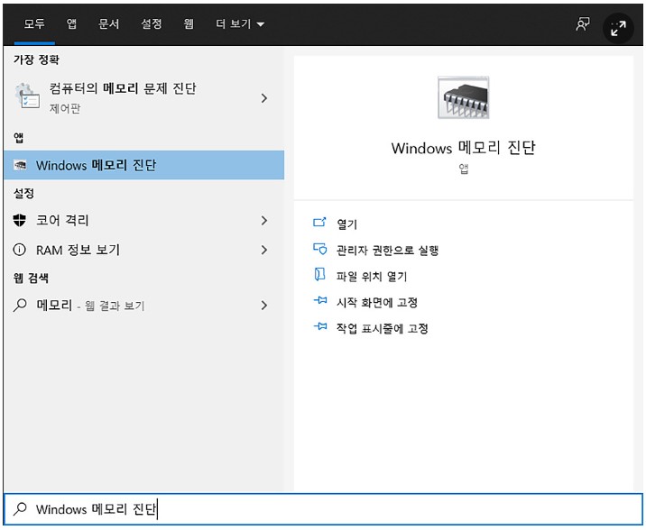
Task: Choose 작업 표시줄에 고정
Action: point(383,328)
